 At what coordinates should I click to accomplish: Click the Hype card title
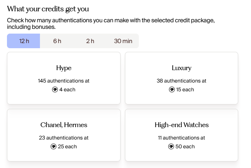(x=64, y=68)
